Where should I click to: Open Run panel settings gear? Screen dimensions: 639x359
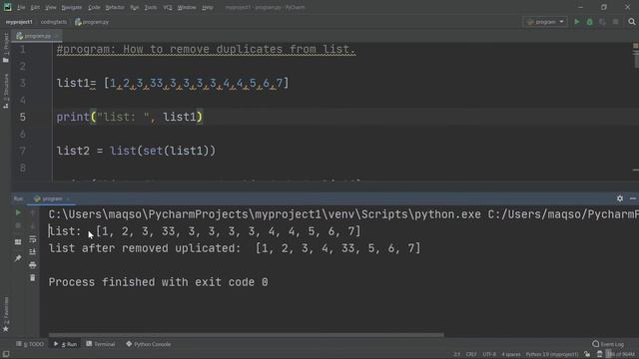pos(620,198)
